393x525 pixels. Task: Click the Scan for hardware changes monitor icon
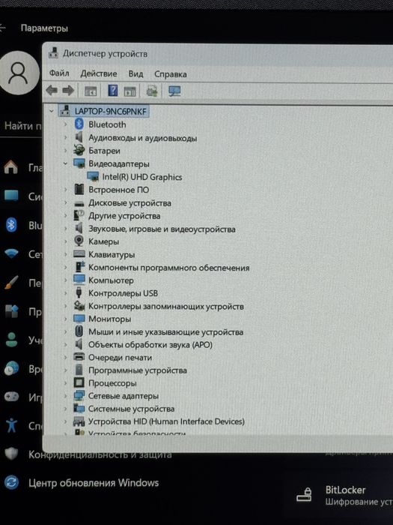pyautogui.click(x=174, y=91)
